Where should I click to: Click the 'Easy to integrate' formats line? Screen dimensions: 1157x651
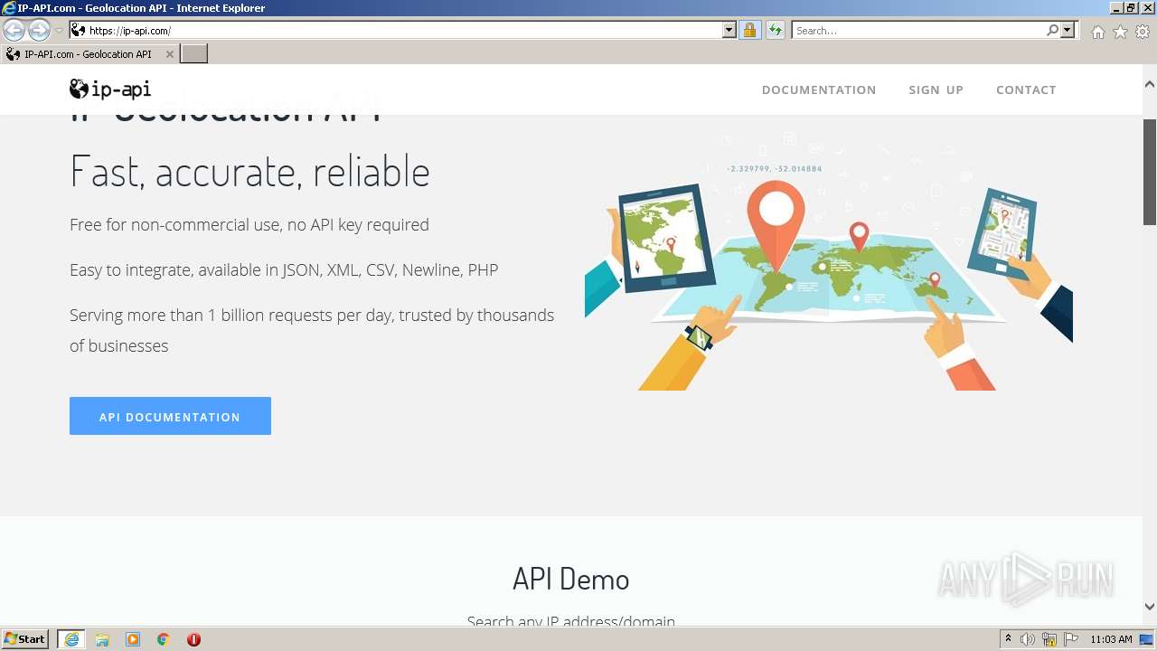(x=284, y=269)
